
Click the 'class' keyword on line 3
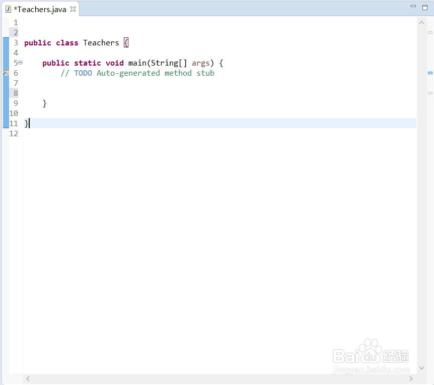click(67, 43)
